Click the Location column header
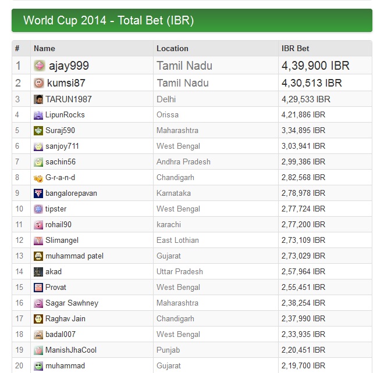Image resolution: width=391 pixels, height=373 pixels. coord(172,48)
